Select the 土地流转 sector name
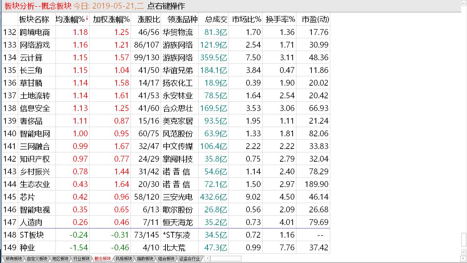467x263 pixels. [35, 96]
